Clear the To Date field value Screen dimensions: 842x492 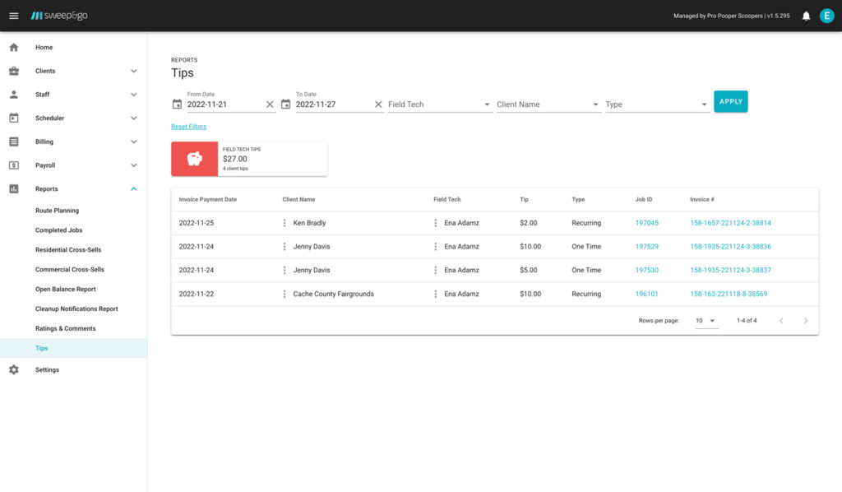[x=378, y=104]
